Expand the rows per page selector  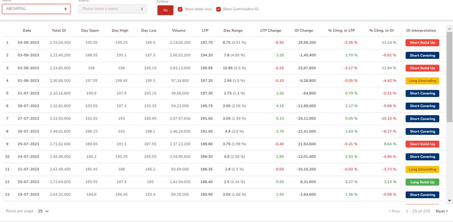[x=43, y=211]
